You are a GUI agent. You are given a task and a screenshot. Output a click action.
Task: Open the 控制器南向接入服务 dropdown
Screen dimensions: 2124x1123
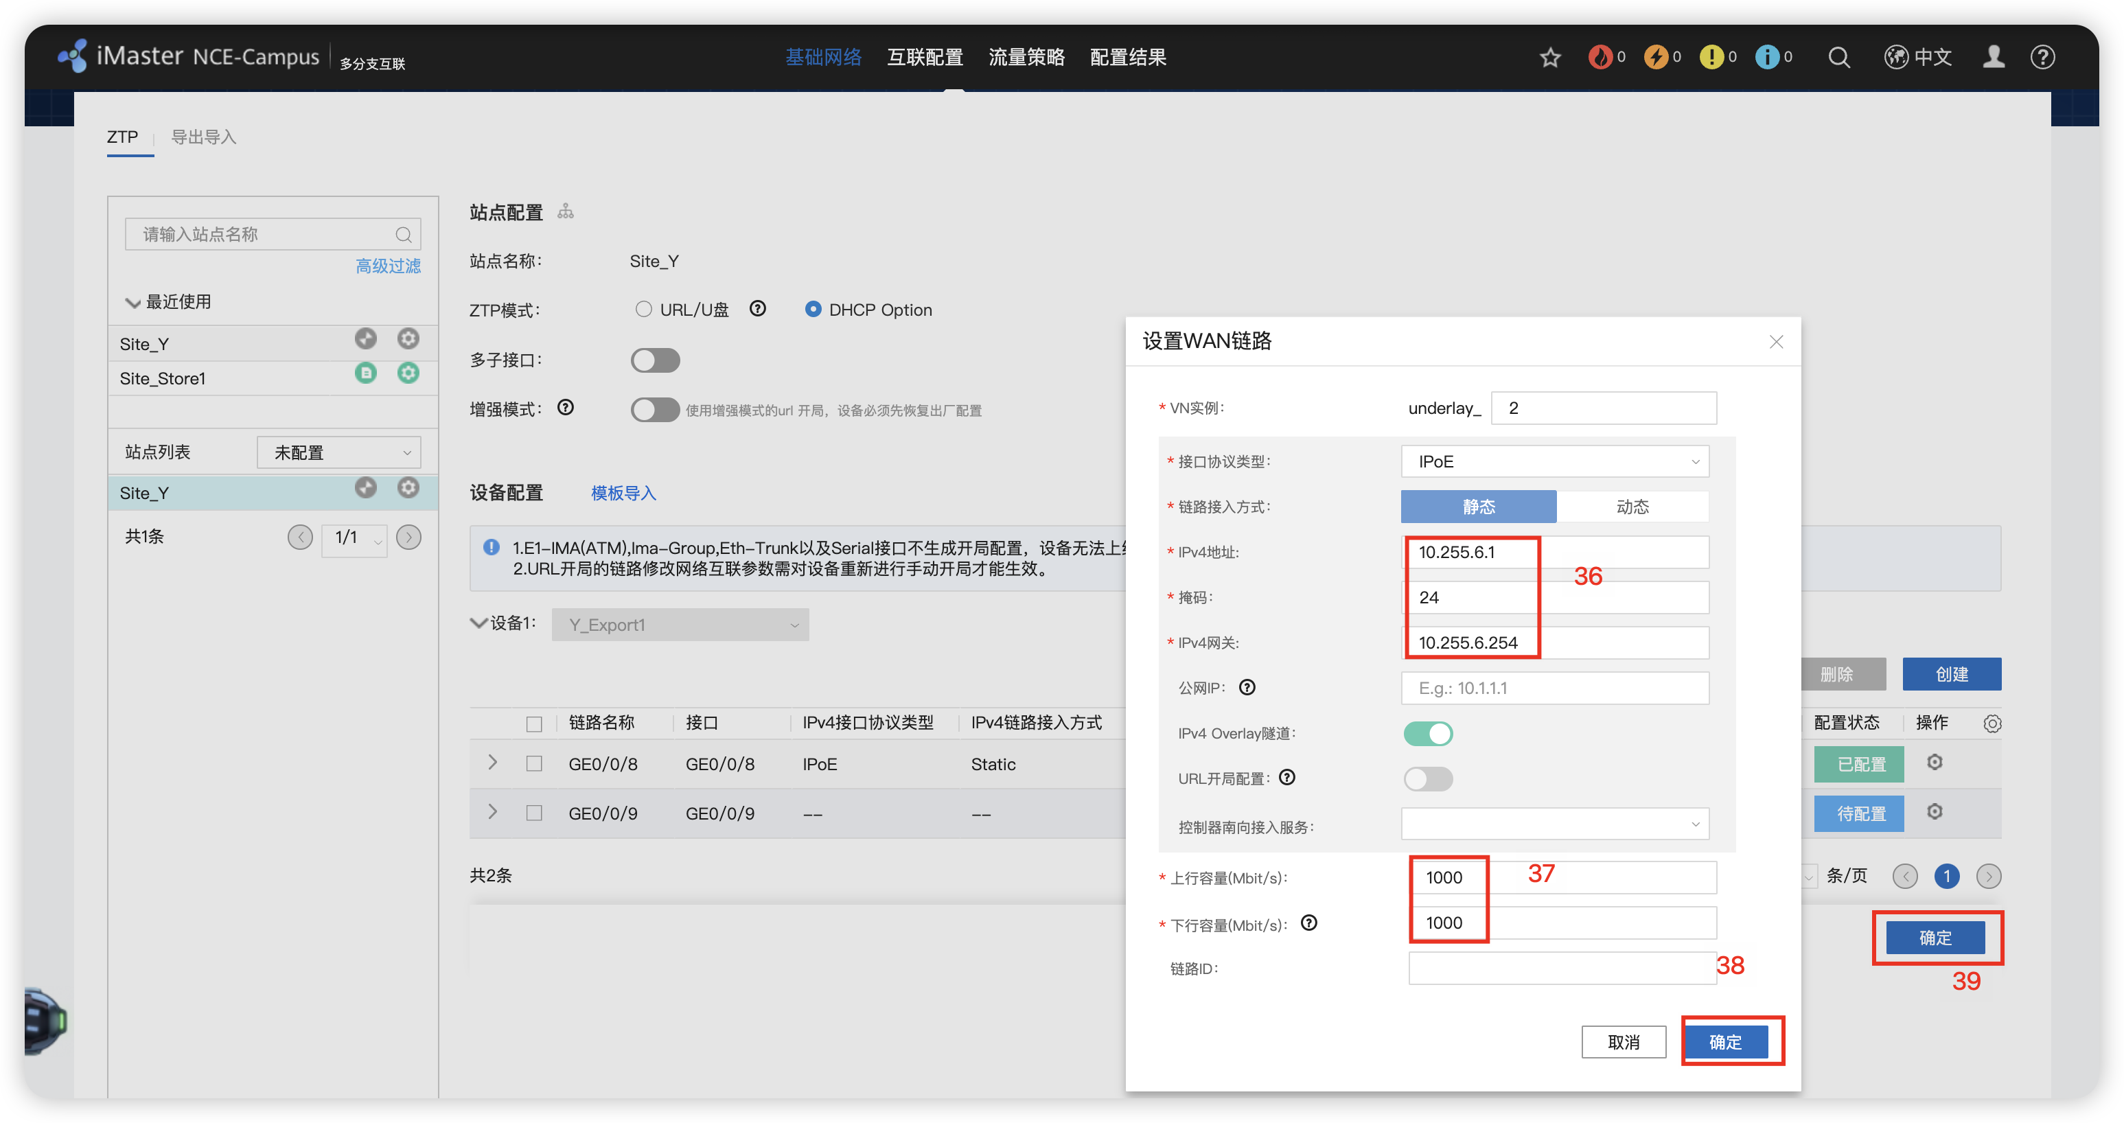(1554, 824)
